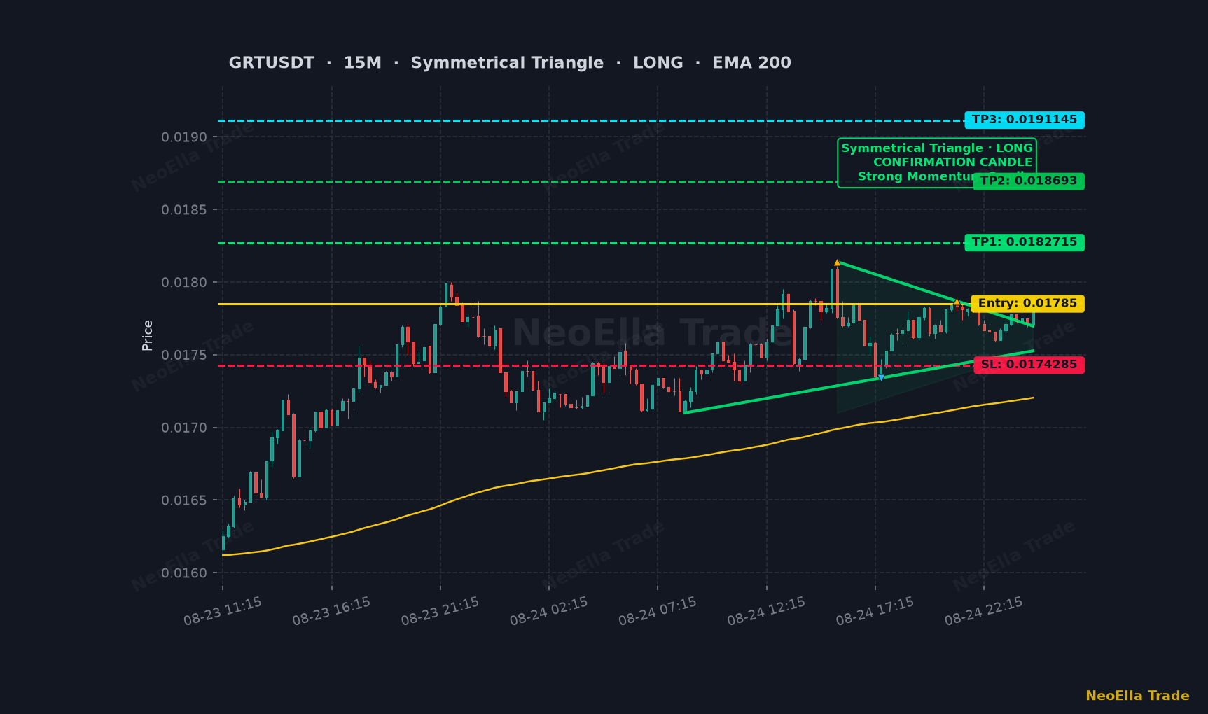This screenshot has height=714, width=1208.
Task: Click the 0.0175 price axis label
Action: (x=184, y=355)
